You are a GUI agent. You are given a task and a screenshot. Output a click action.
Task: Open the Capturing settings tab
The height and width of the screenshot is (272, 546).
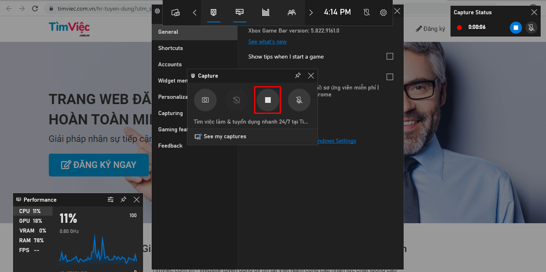(170, 113)
